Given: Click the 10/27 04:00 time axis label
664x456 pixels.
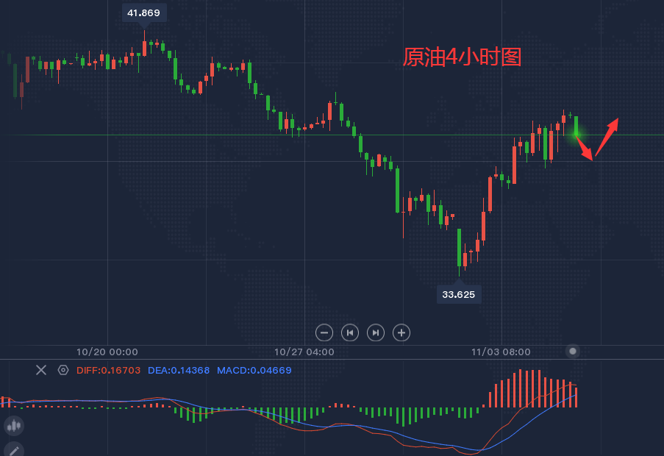Looking at the screenshot, I should click(x=304, y=352).
